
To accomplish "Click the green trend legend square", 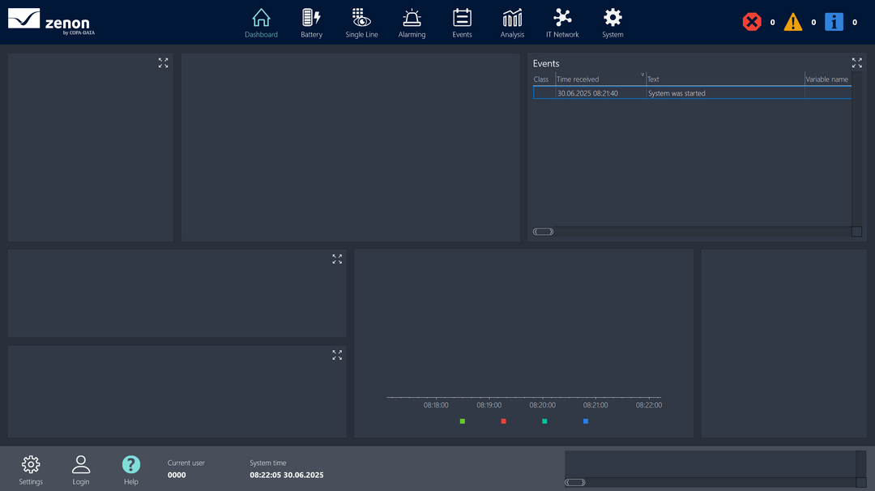I will point(462,421).
